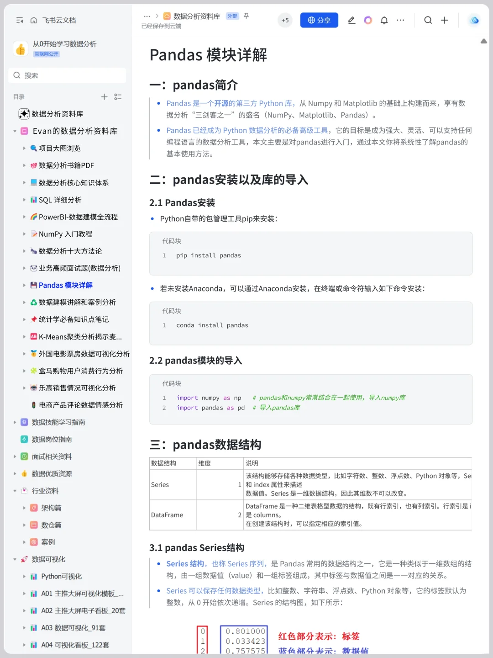Click 数据分析资料库 breadcrumb title
The image size is (493, 658).
197,16
